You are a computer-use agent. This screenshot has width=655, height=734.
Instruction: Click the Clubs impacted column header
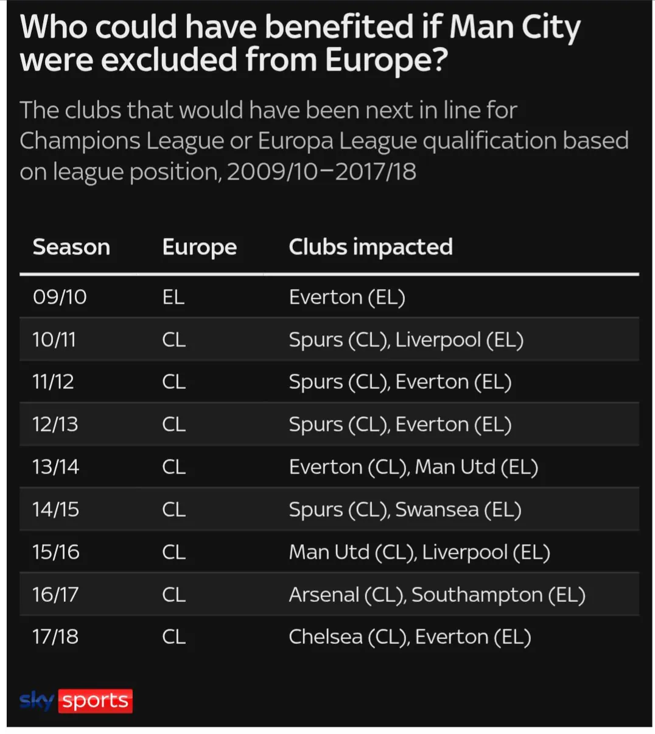point(371,247)
